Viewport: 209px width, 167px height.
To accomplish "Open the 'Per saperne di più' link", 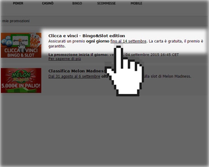I will click(x=64, y=59).
